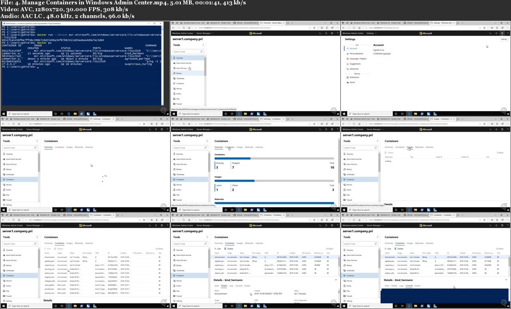Click Status column header in the Details-tab frame
The image size is (511, 309).
point(242,253)
